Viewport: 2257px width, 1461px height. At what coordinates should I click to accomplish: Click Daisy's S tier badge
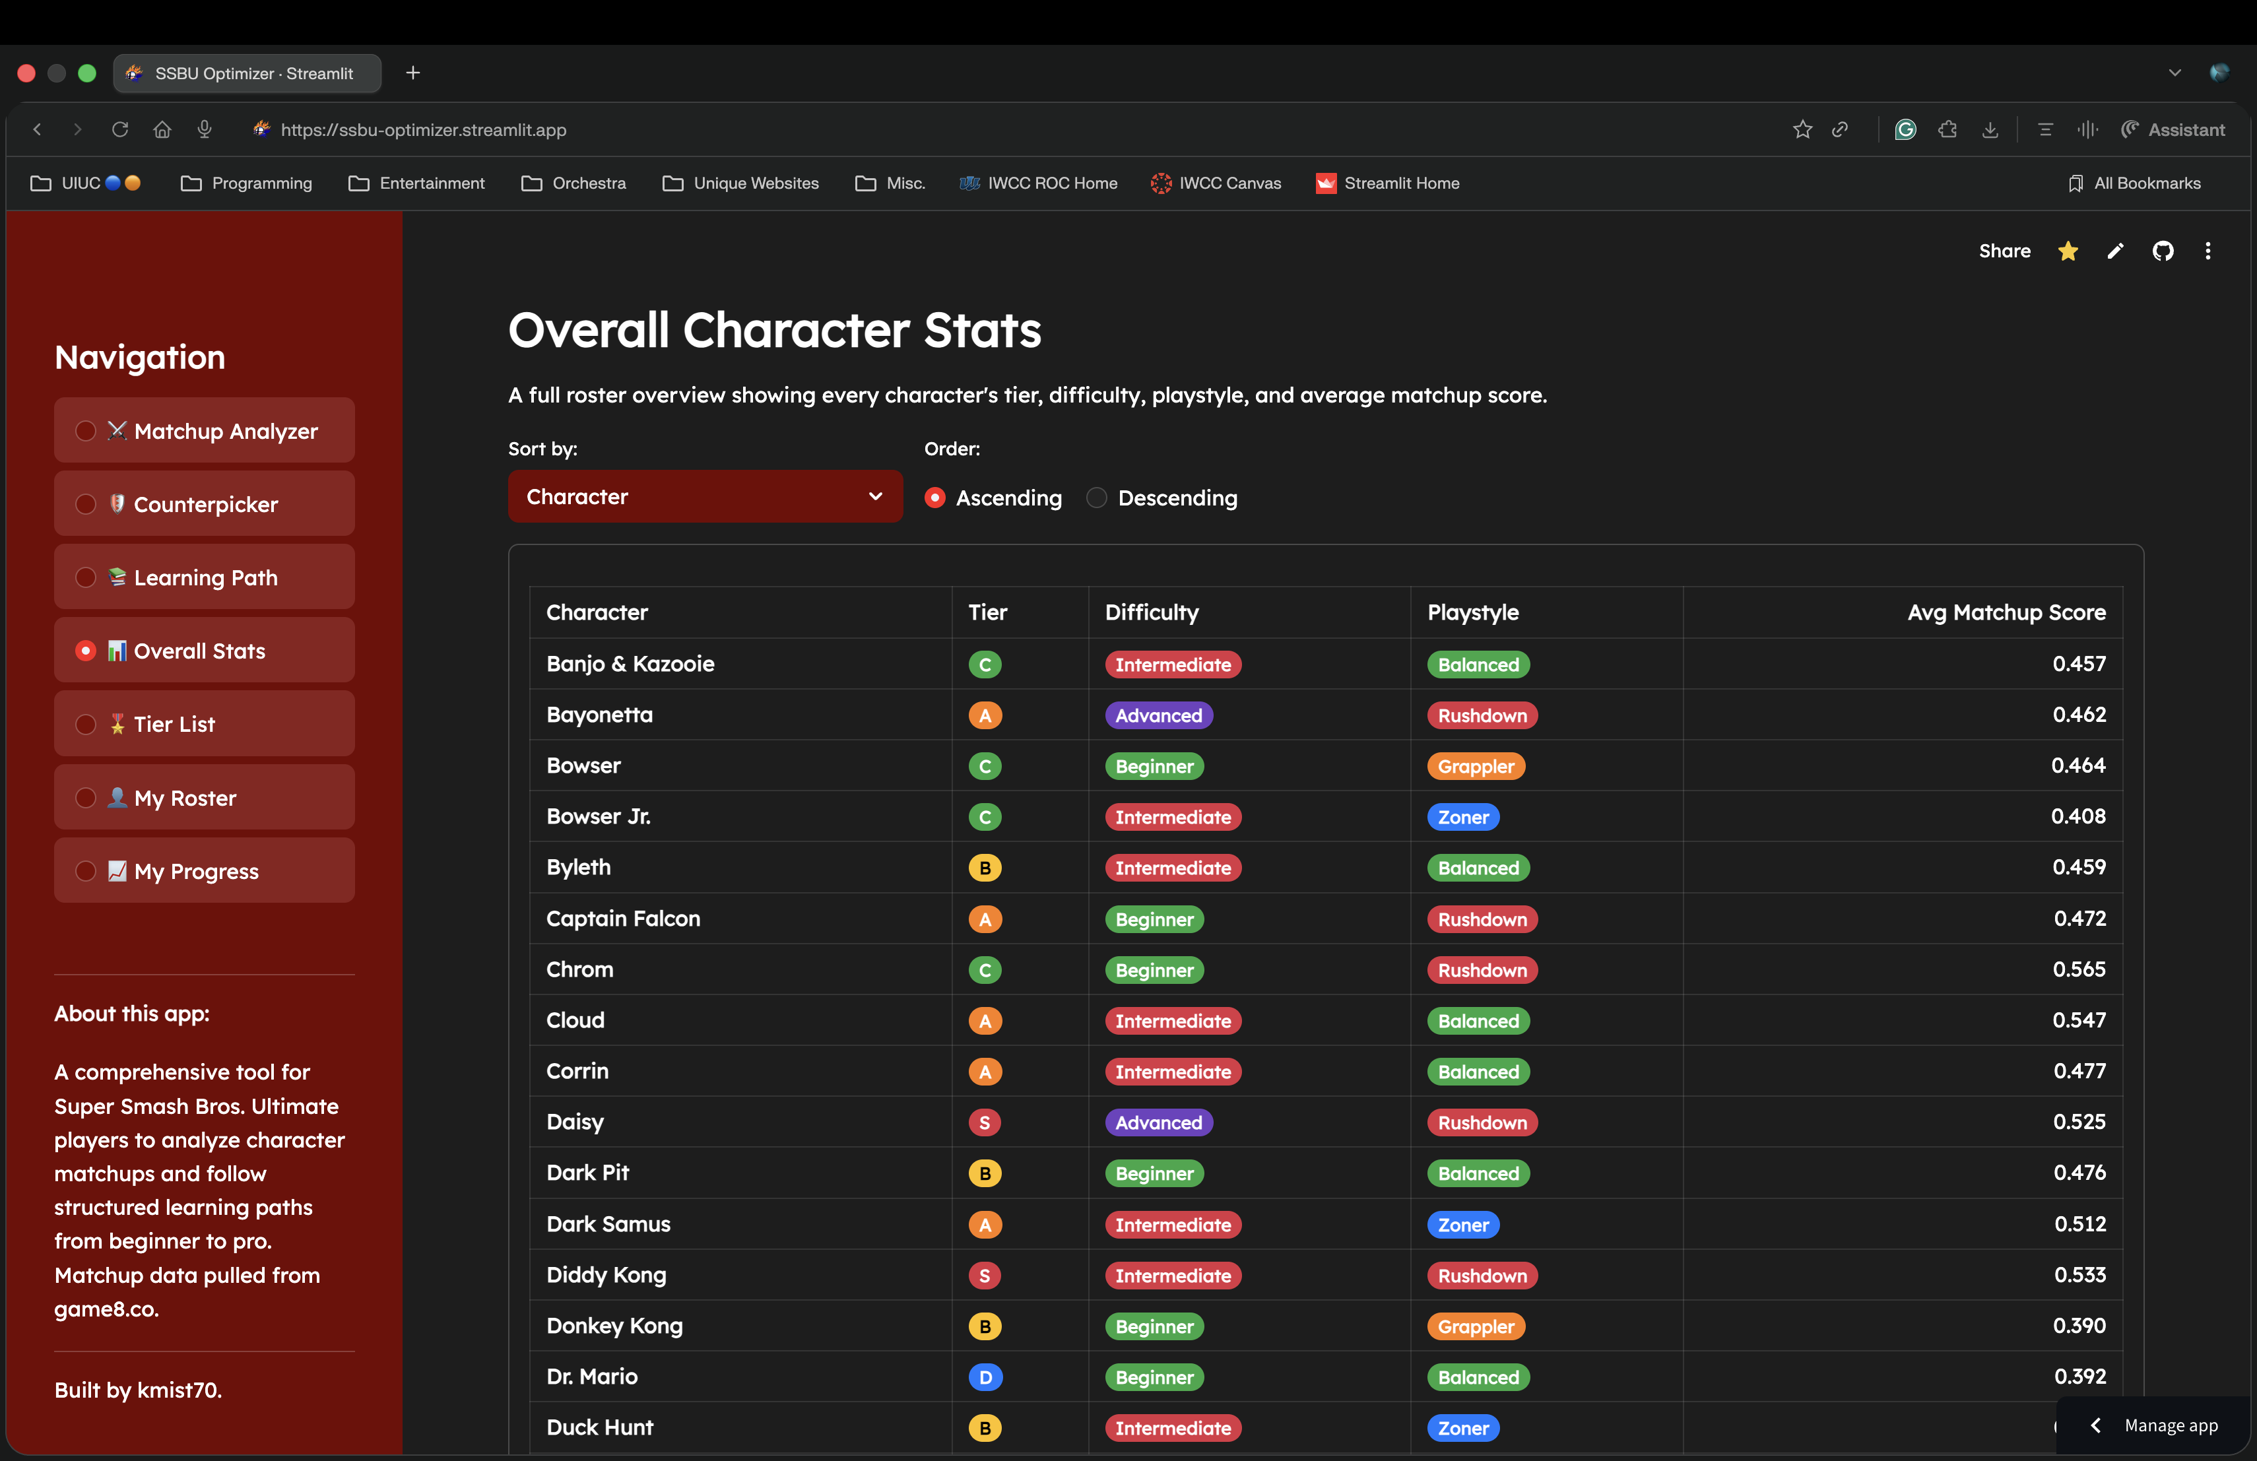985,1122
